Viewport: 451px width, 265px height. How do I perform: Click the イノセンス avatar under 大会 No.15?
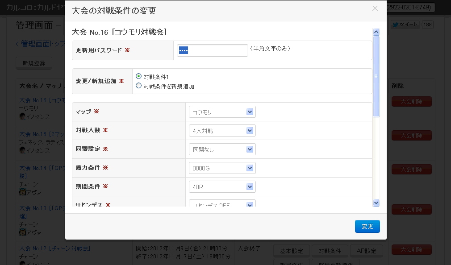[x=22, y=150]
